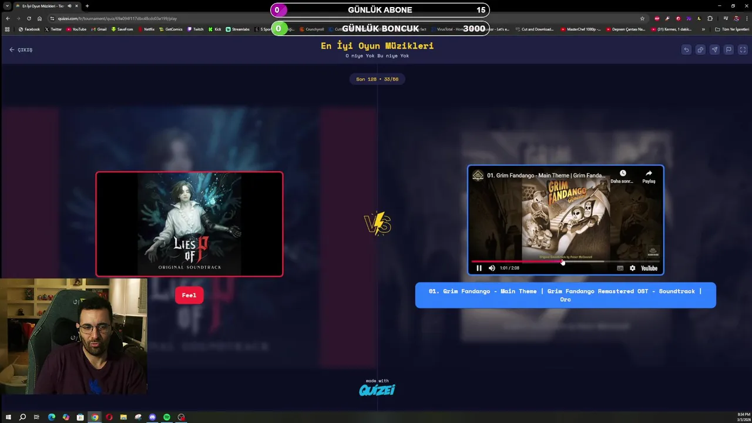Vote for the Feel red button

click(x=189, y=296)
